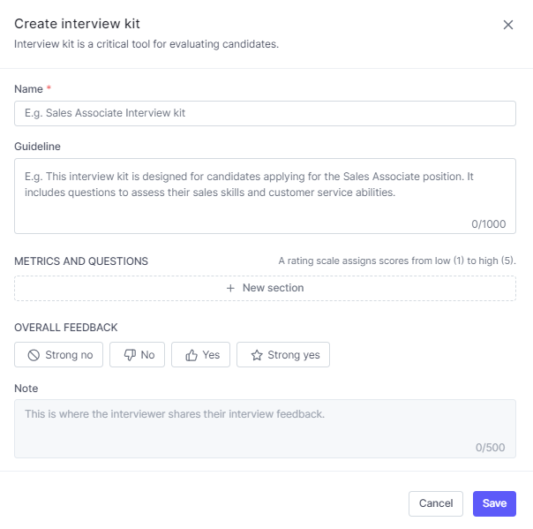Cancel the interview kit creation
Viewport: 533px width, 529px height.
pos(436,503)
